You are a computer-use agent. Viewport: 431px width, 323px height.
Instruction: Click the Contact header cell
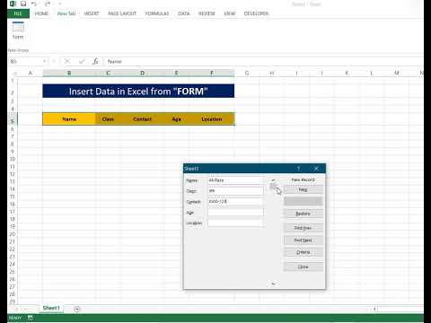pyautogui.click(x=142, y=119)
